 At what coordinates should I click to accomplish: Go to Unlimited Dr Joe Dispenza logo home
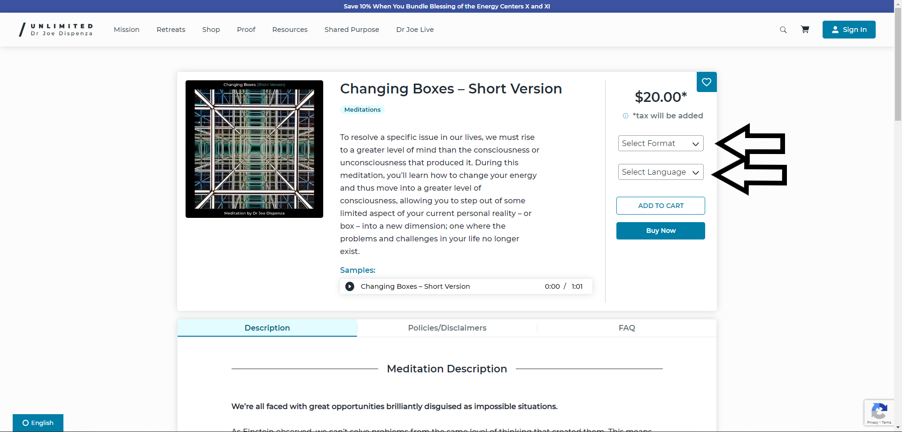pos(56,30)
